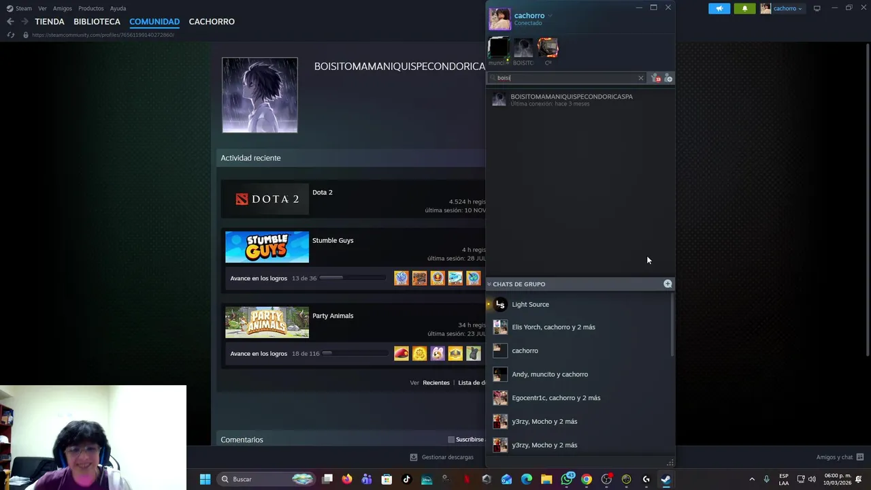This screenshot has width=871, height=490.
Task: Open the Windows Start menu
Action: point(205,479)
